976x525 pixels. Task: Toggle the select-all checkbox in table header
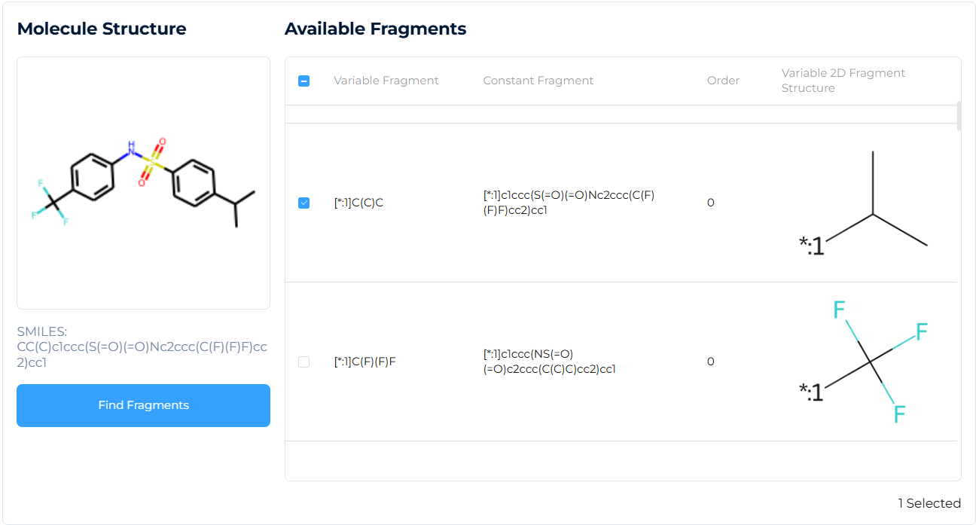(303, 81)
